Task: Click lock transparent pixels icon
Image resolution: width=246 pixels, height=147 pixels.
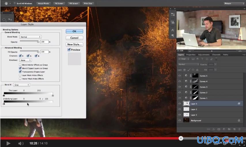Action: coord(184,70)
